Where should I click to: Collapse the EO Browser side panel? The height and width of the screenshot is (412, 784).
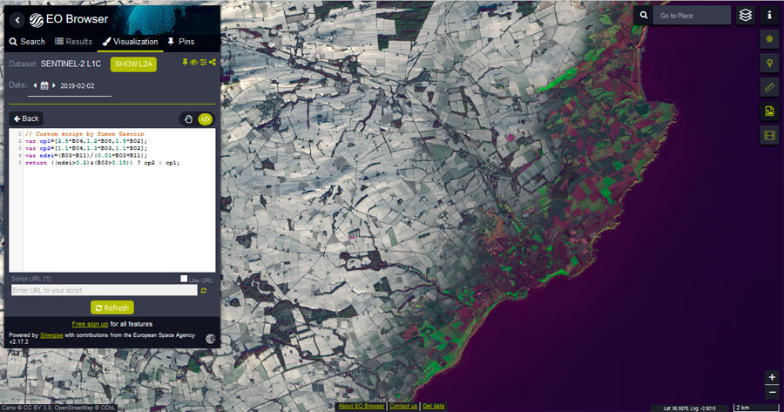pos(17,20)
